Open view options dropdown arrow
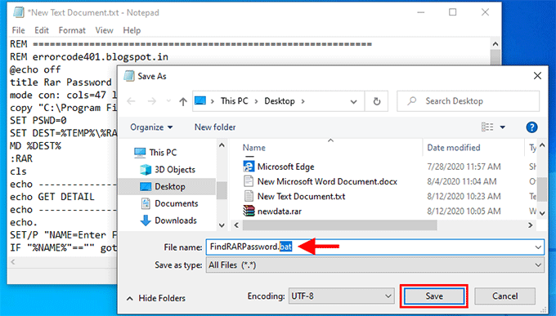This screenshot has height=316, width=556. [x=503, y=127]
